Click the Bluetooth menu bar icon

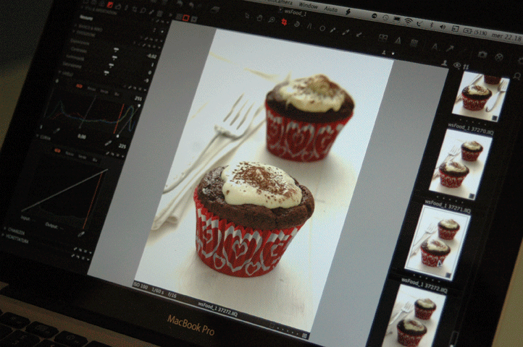[x=431, y=25]
